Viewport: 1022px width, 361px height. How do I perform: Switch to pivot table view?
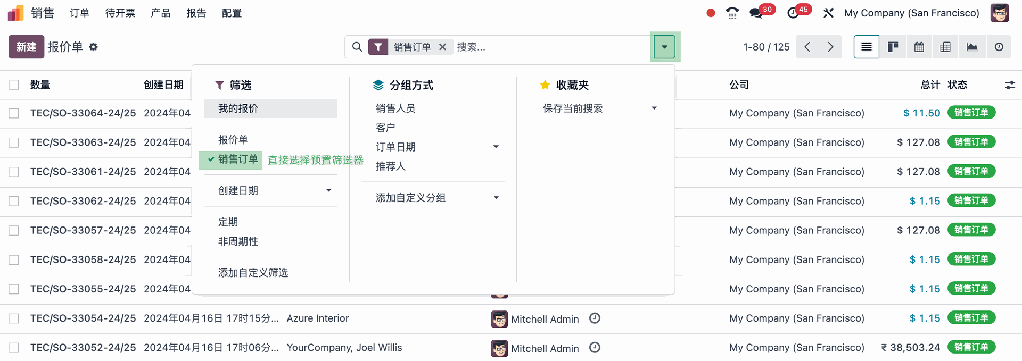pyautogui.click(x=945, y=47)
